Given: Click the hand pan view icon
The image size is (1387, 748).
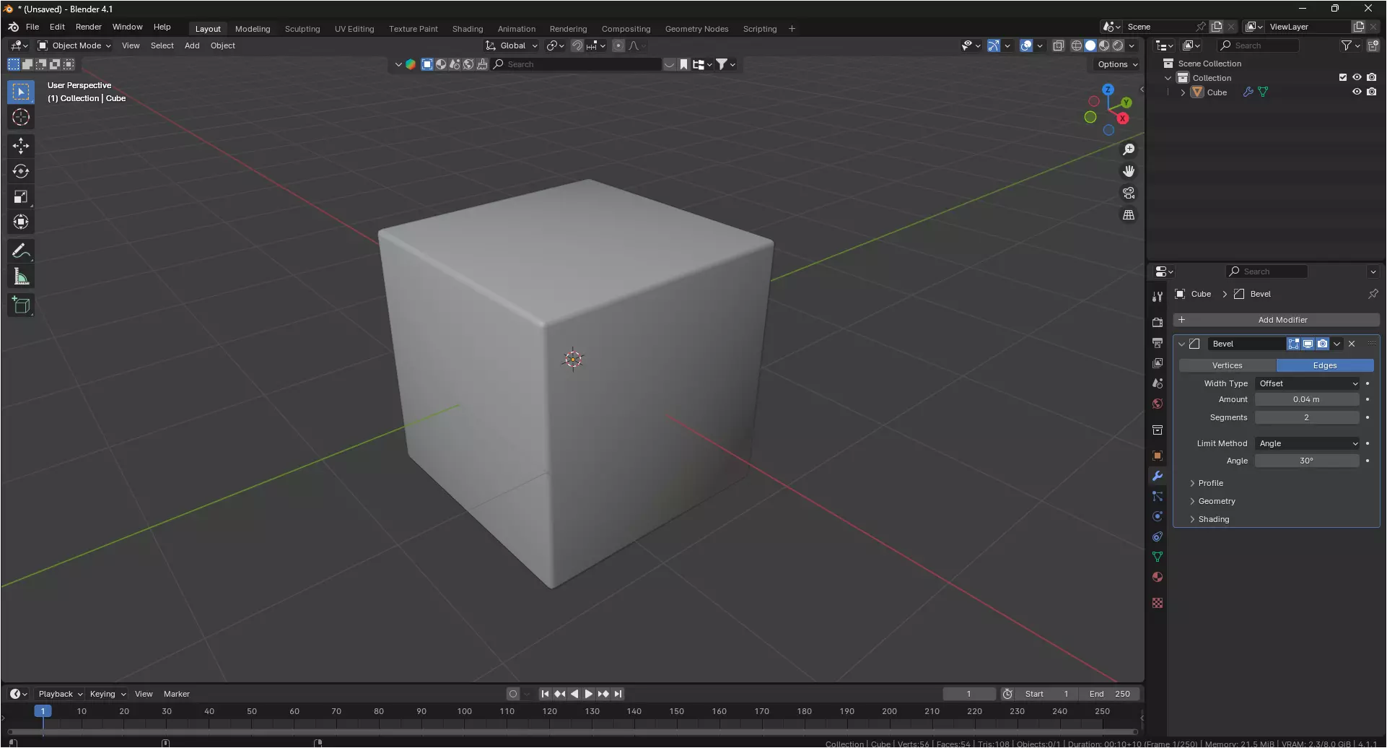Looking at the screenshot, I should click(x=1129, y=171).
